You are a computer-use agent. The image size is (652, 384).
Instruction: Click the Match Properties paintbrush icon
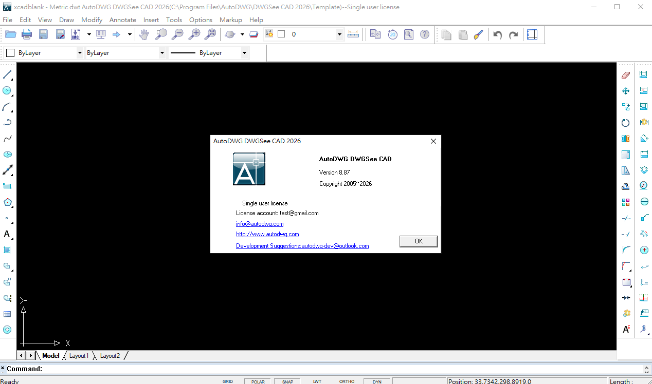478,34
